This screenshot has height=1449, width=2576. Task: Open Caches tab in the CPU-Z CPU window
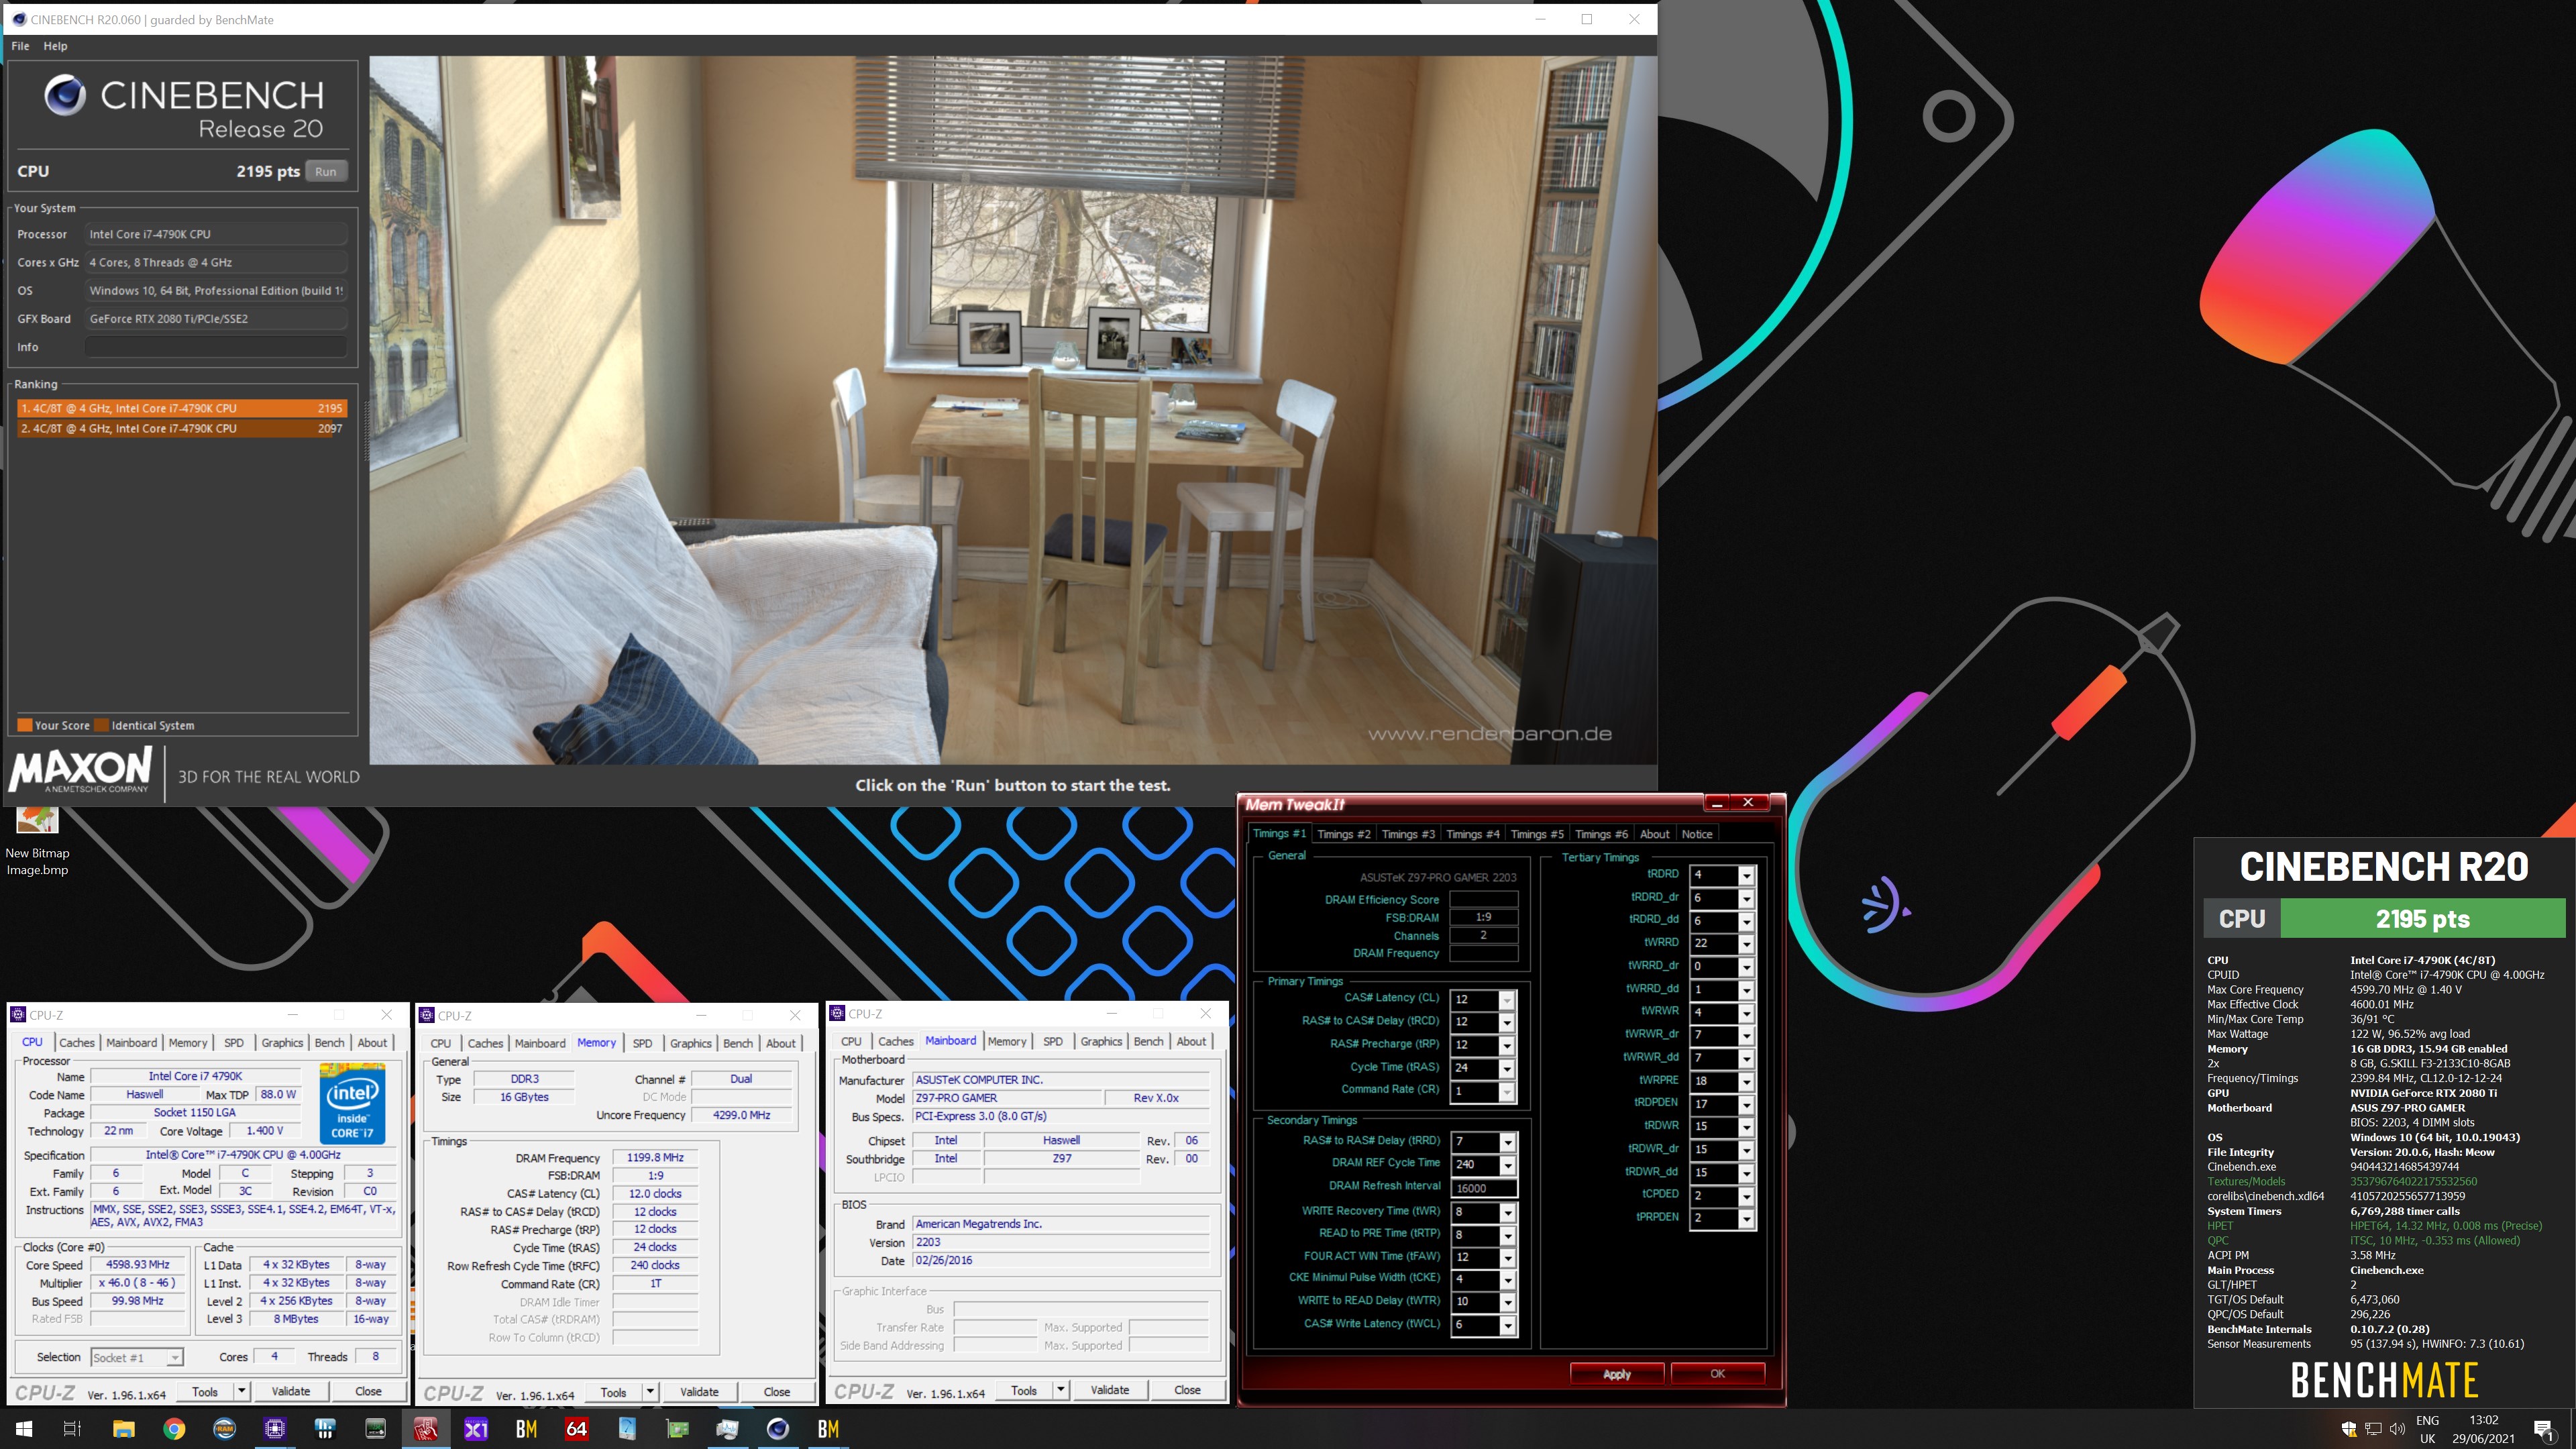pyautogui.click(x=77, y=1042)
